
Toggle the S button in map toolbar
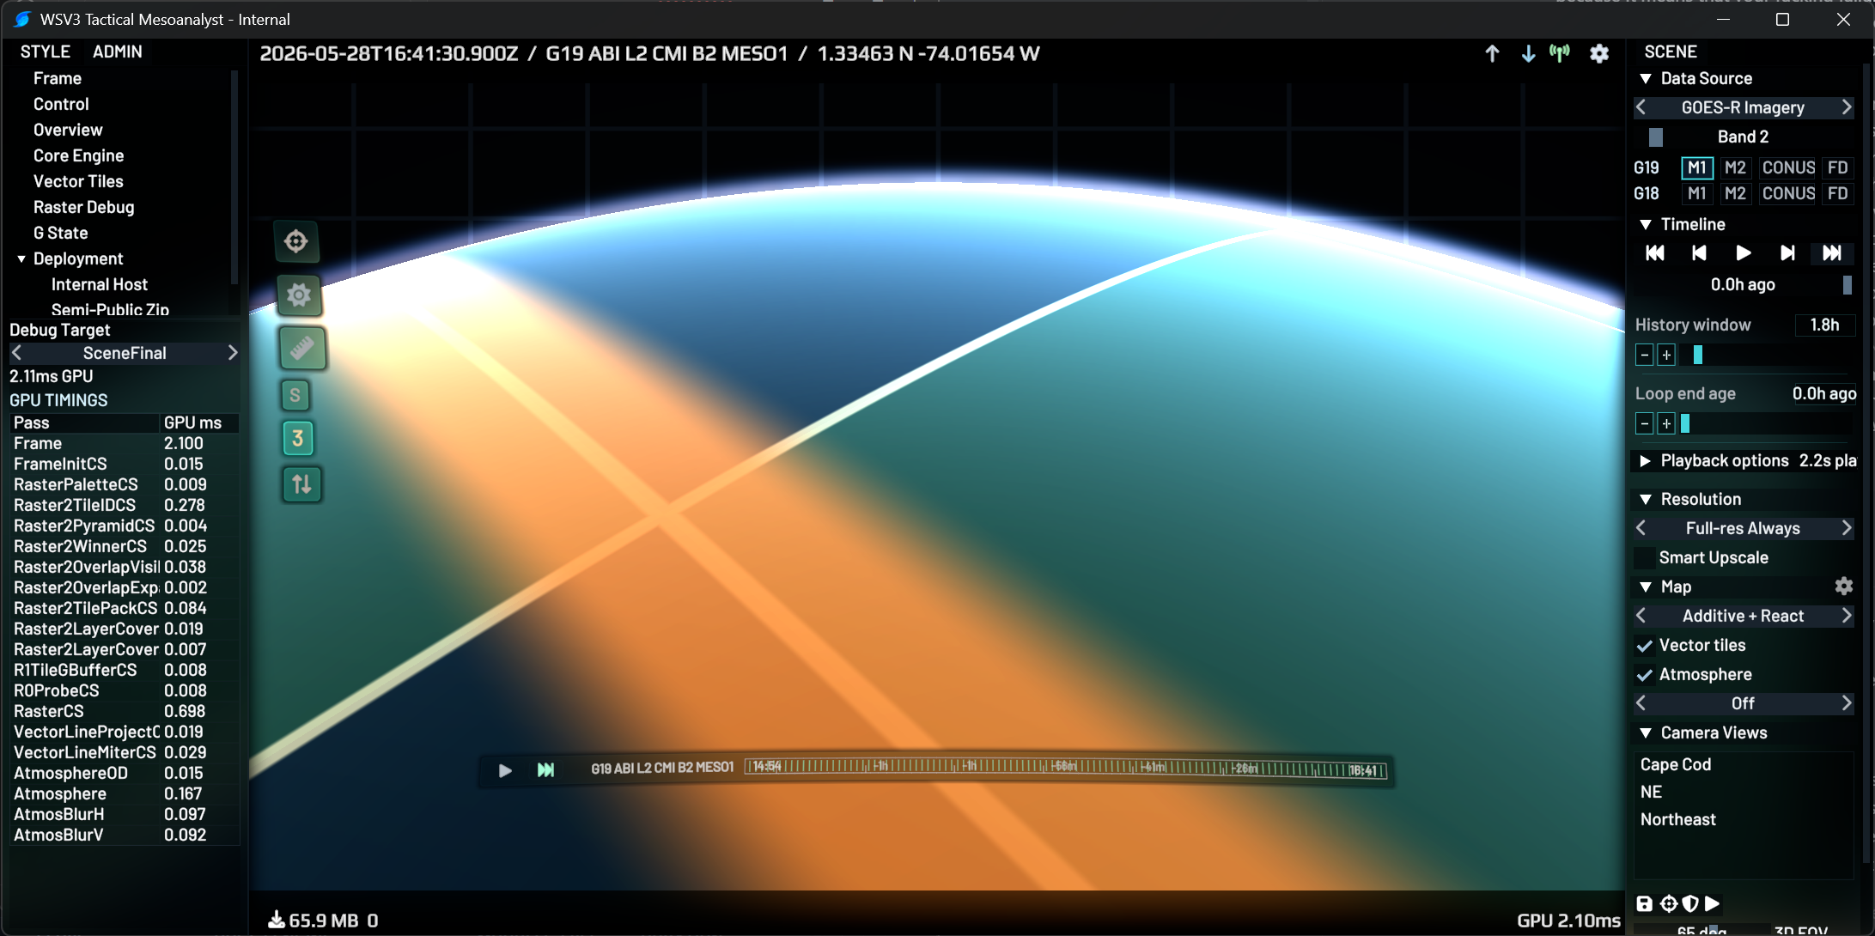tap(295, 395)
